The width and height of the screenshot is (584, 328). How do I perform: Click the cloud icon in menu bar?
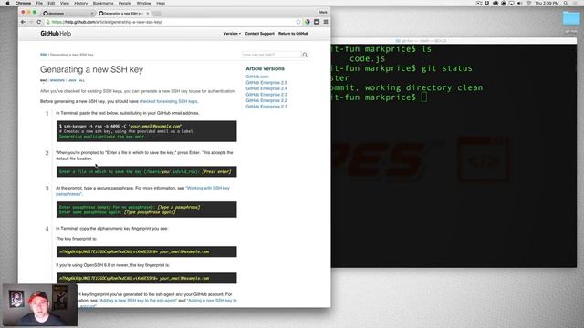coord(495,3)
